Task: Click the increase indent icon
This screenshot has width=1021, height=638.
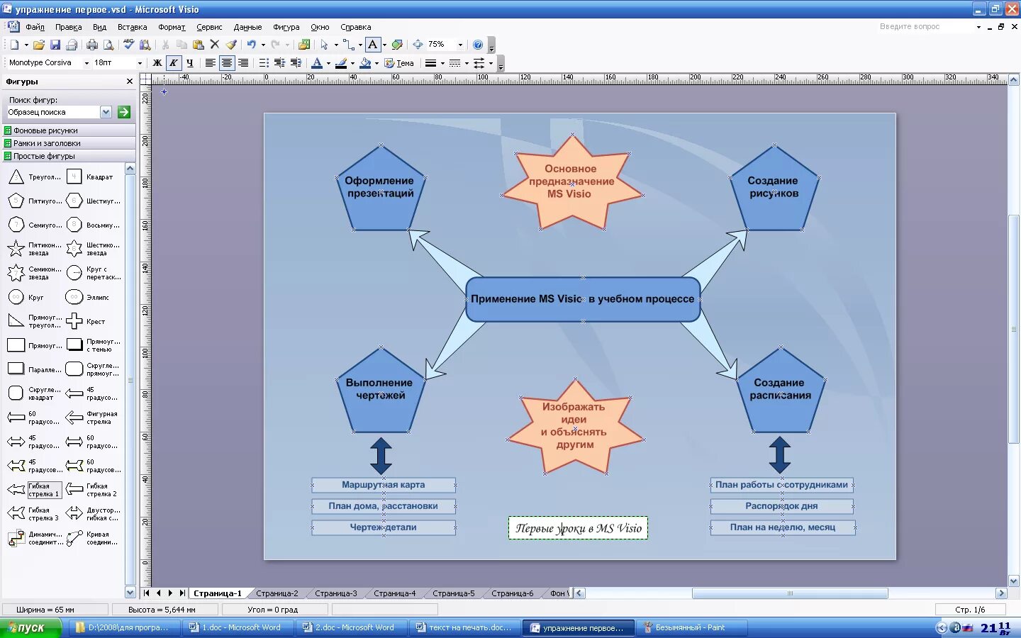Action: point(296,63)
